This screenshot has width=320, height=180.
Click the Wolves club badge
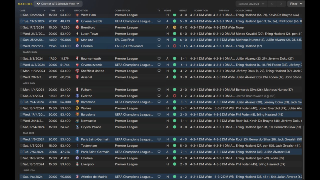tap(77, 108)
